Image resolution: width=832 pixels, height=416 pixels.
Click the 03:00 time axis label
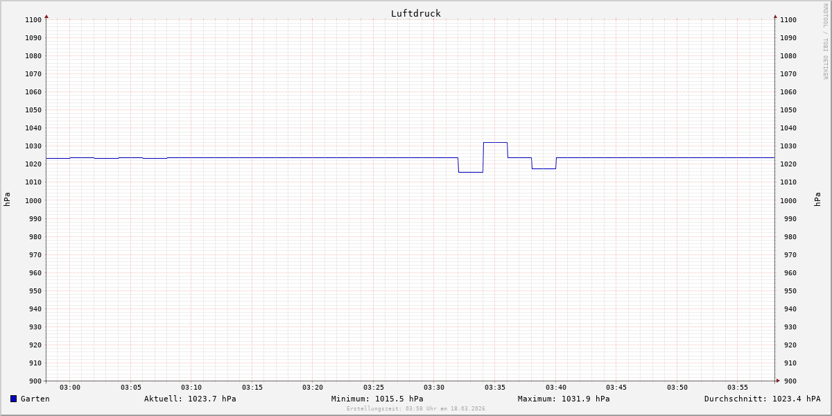pyautogui.click(x=70, y=387)
